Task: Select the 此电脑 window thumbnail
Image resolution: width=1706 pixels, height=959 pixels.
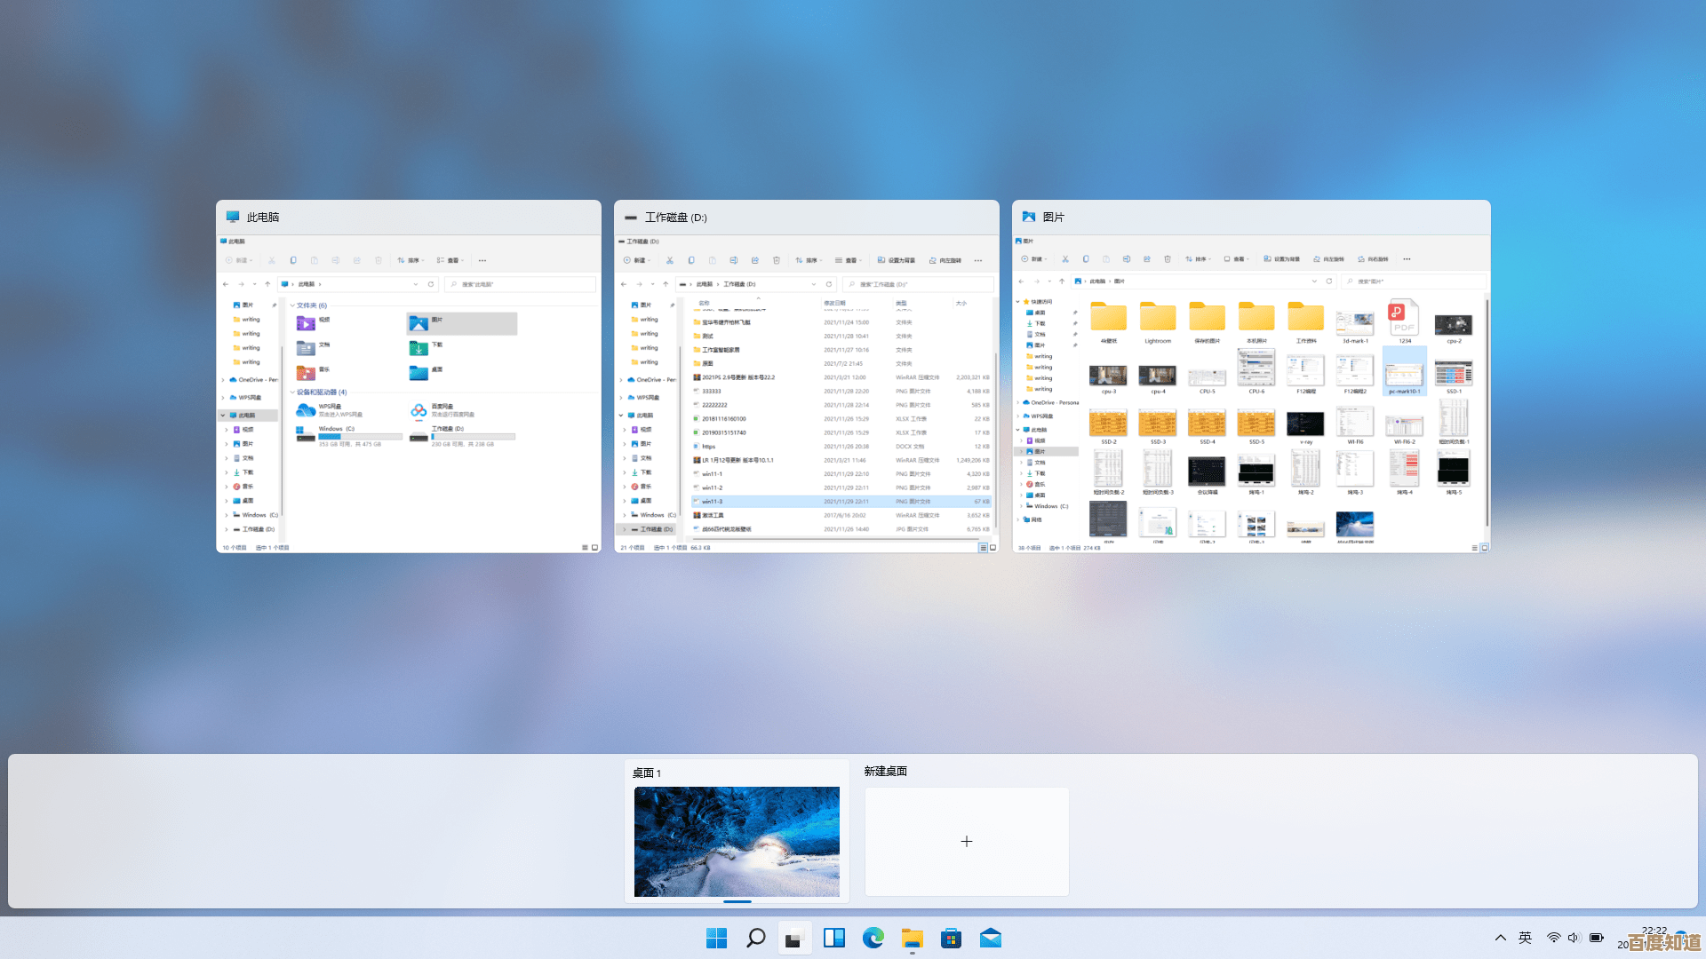Action: [409, 391]
